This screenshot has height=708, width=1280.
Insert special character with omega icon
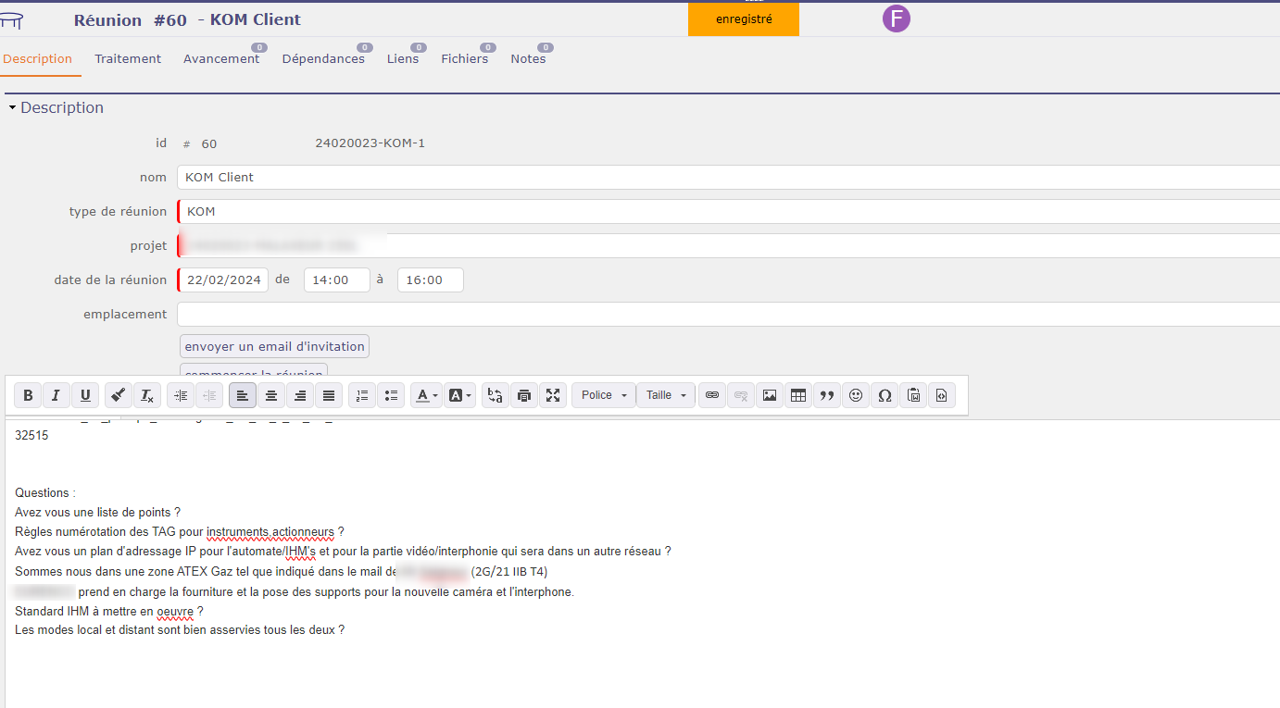pos(885,395)
